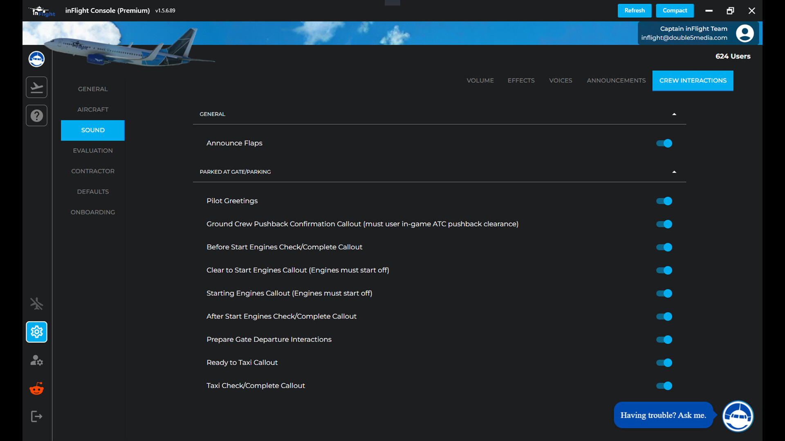Image resolution: width=785 pixels, height=441 pixels.
Task: Open the 'Having trouble? Ask me' chat bubble
Action: pyautogui.click(x=663, y=415)
